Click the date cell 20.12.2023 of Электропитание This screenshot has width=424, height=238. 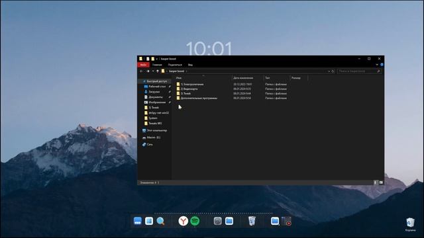coord(242,84)
